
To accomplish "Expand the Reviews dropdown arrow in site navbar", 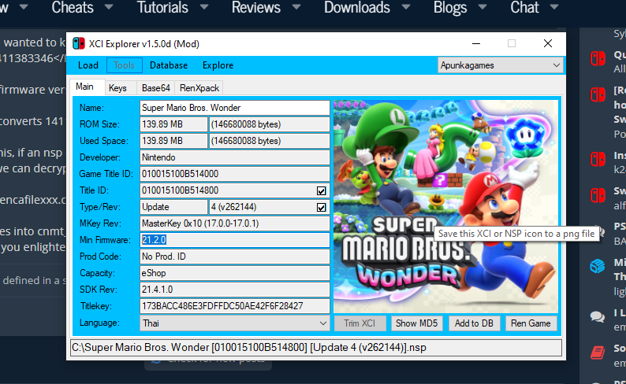I will point(296,7).
